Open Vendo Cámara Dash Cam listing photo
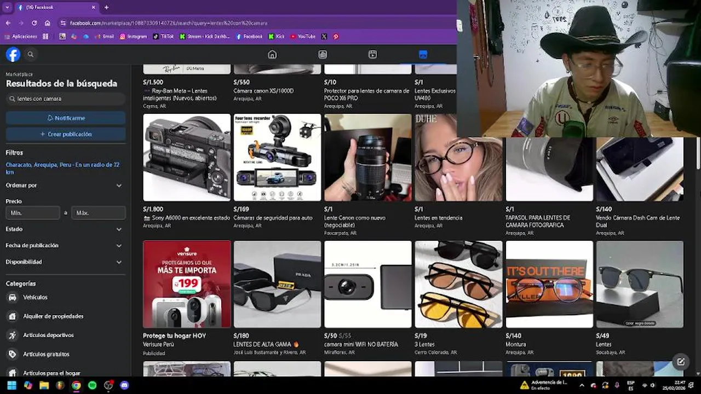 click(640, 169)
